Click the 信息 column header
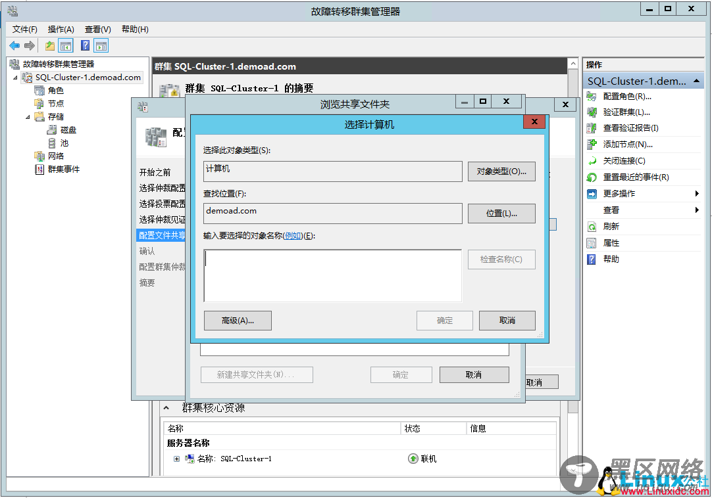712x498 pixels. tap(511, 428)
